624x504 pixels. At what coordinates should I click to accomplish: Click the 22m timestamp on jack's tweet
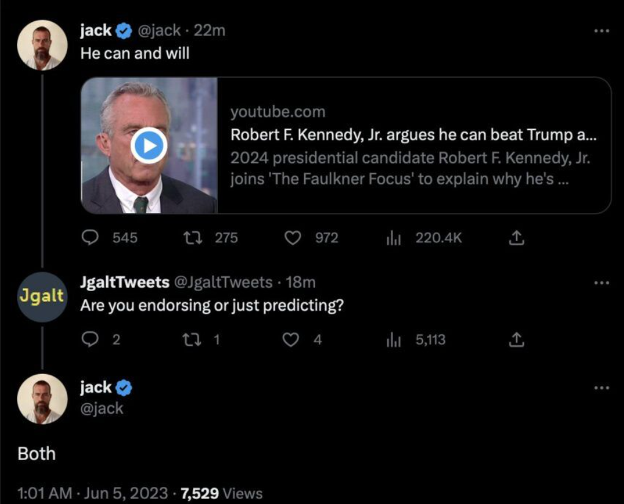[x=211, y=29]
